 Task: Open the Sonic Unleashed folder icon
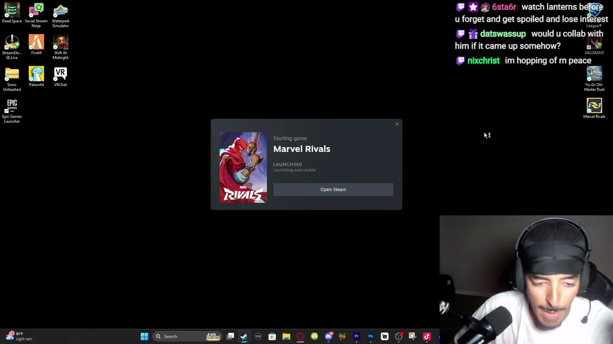(x=12, y=79)
